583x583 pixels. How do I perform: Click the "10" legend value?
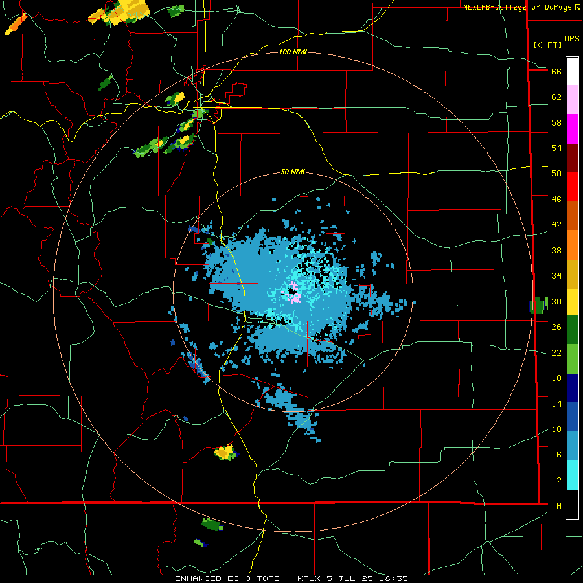coord(556,429)
